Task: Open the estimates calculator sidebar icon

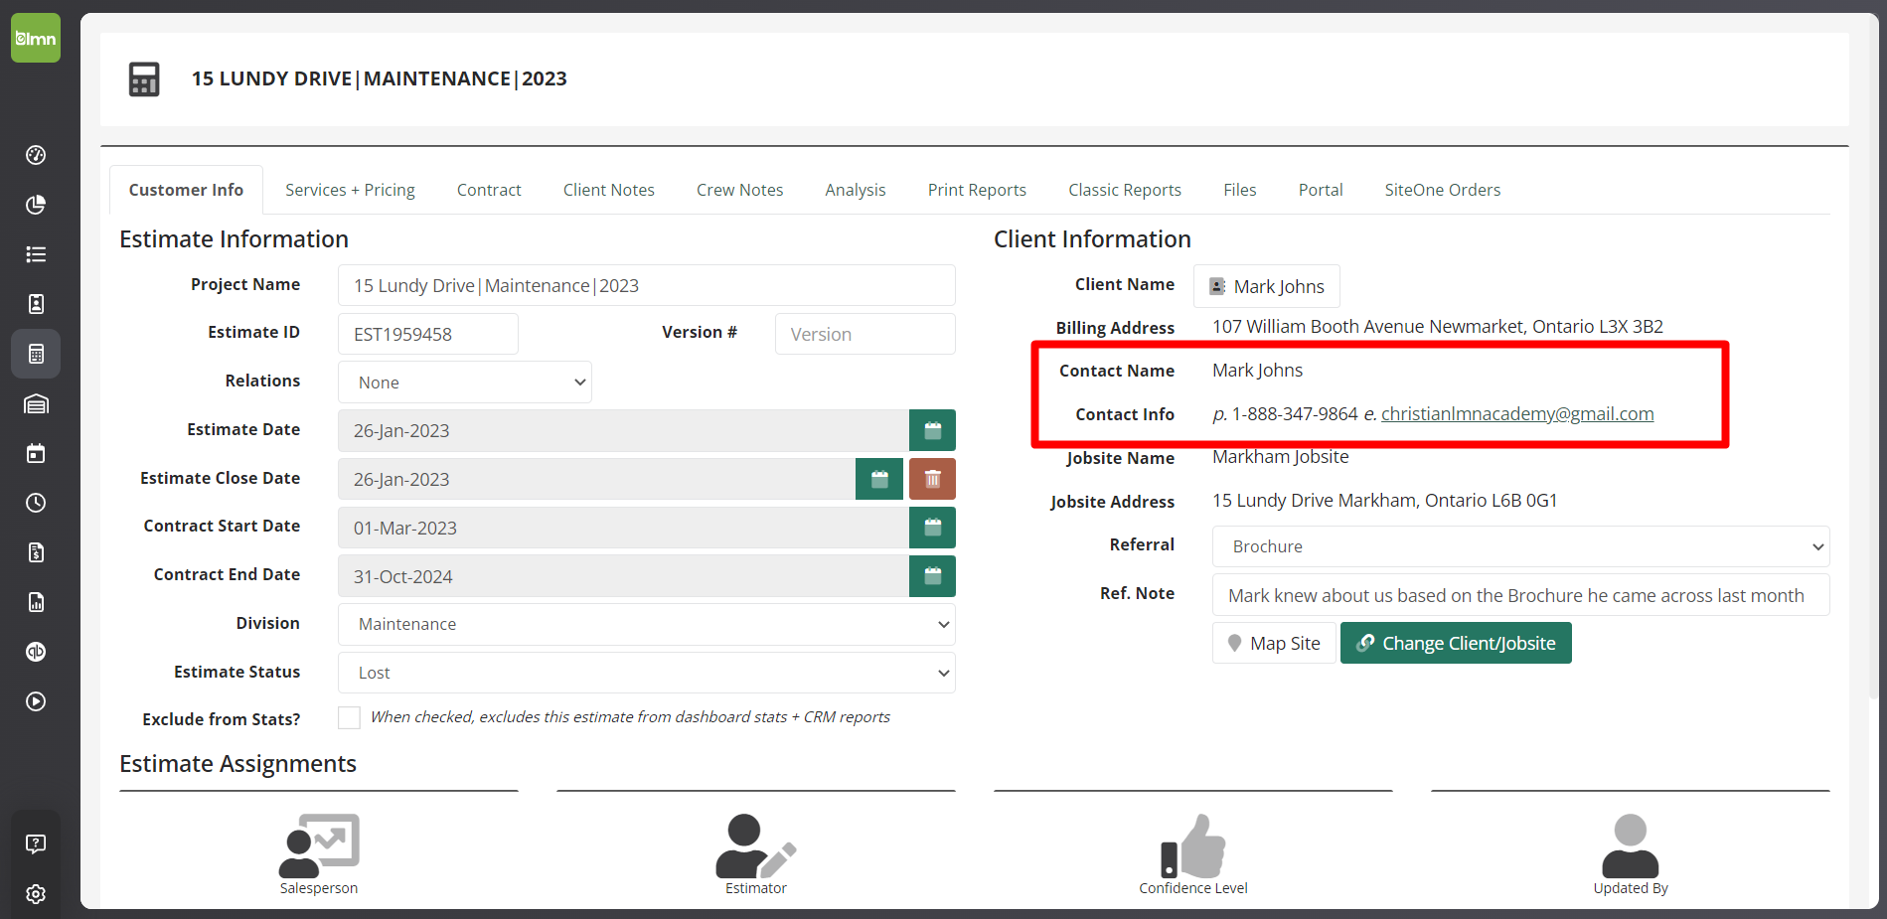Action: click(x=36, y=354)
